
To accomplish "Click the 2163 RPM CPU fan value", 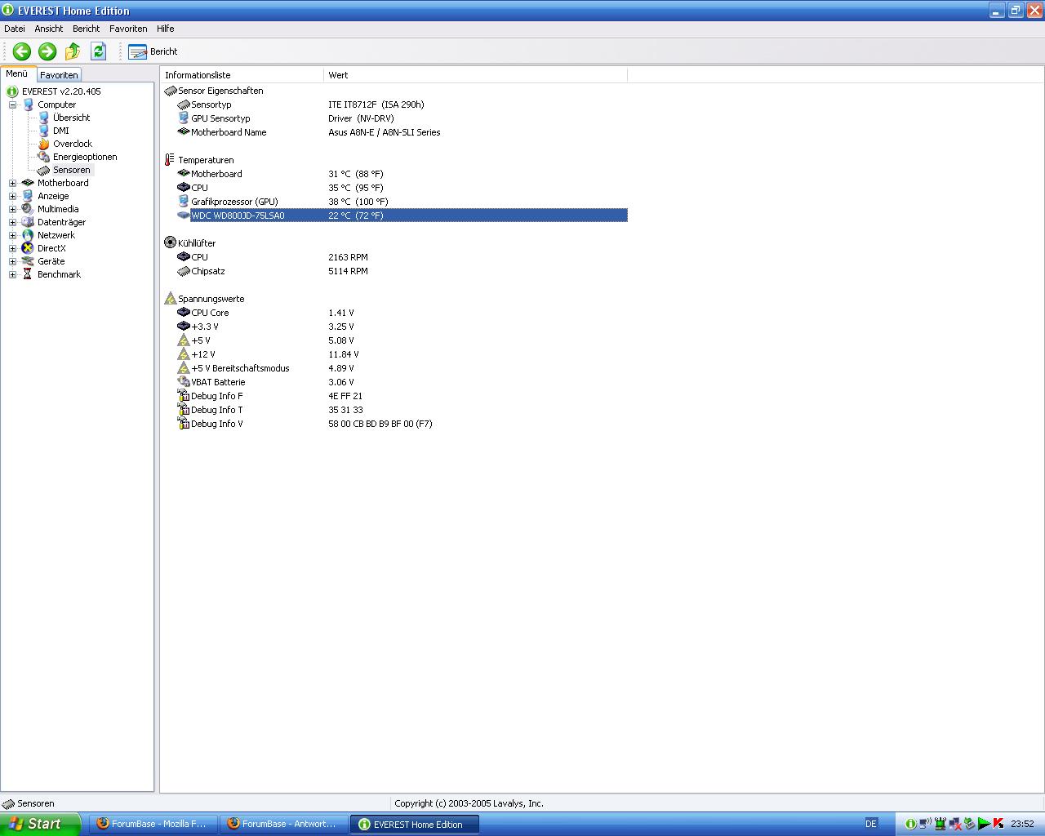I will click(x=348, y=257).
